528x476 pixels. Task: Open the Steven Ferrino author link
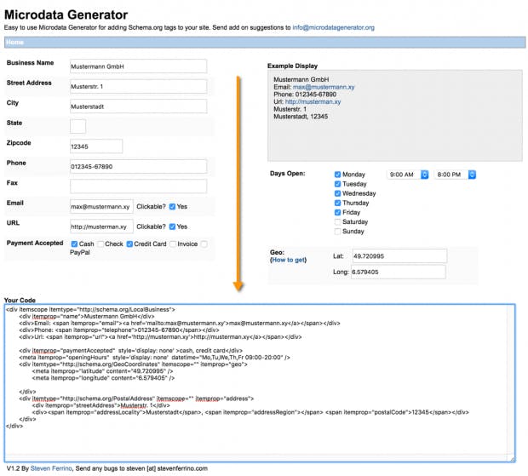(51, 468)
